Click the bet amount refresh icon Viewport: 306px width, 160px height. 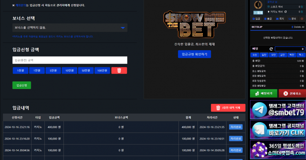(x=271, y=49)
